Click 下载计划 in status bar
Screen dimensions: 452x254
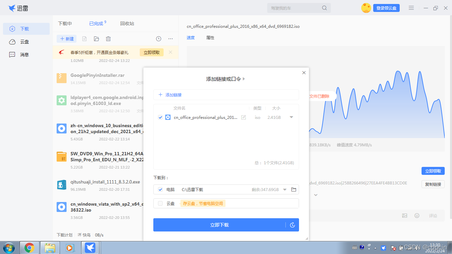[65, 235]
